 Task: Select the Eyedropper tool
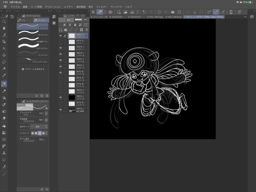coord(4,75)
